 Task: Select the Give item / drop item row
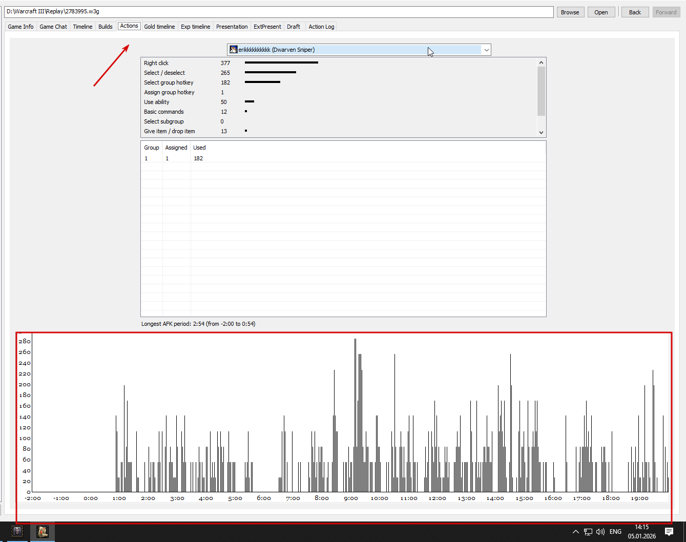(x=339, y=131)
